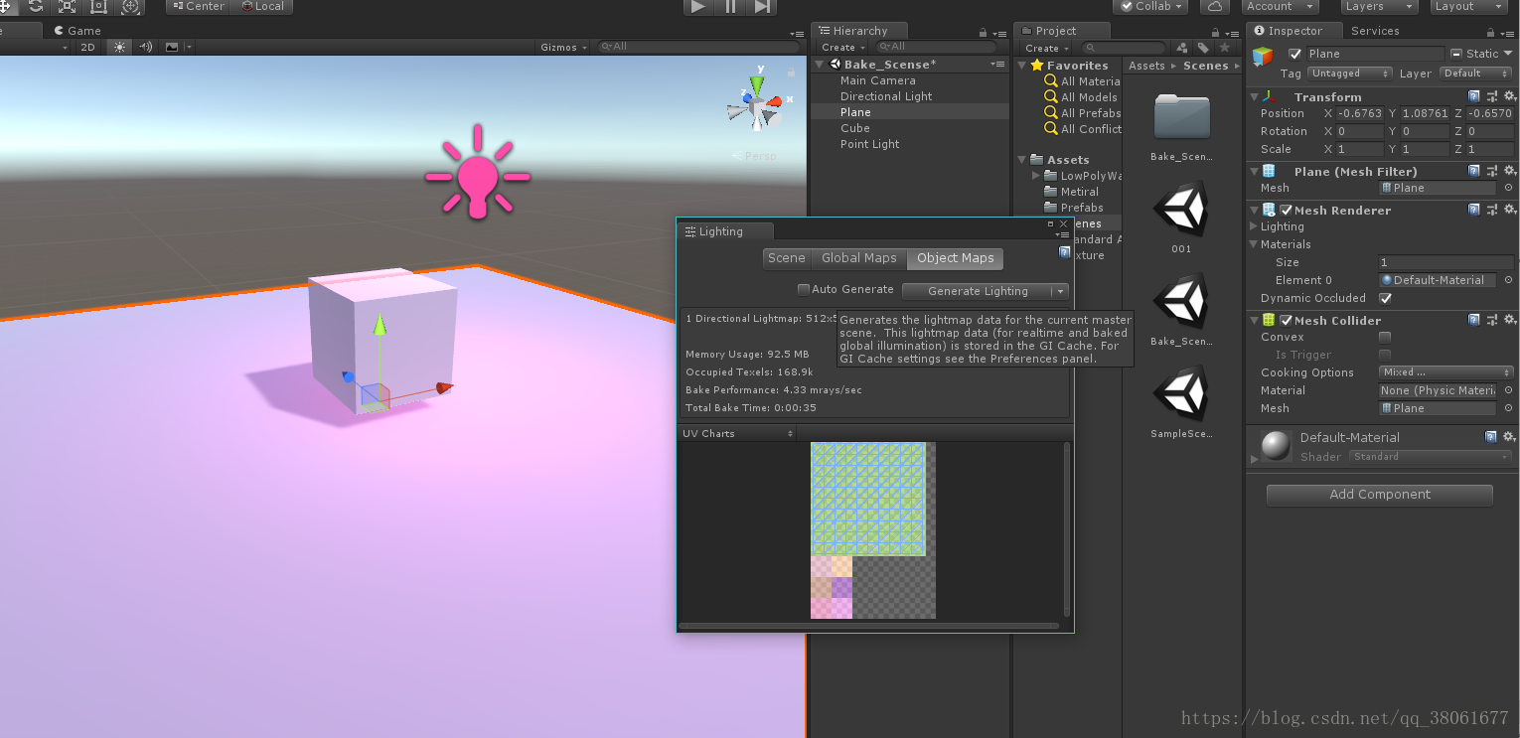Expand the Lighting foldout in Mesh Renderer

(x=1253, y=226)
